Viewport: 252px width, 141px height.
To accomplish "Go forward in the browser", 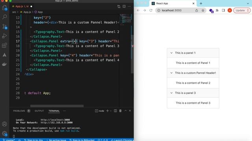I will click(x=145, y=11).
